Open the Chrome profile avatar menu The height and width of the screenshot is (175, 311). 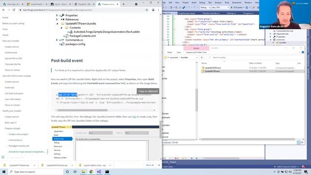(x=153, y=10)
